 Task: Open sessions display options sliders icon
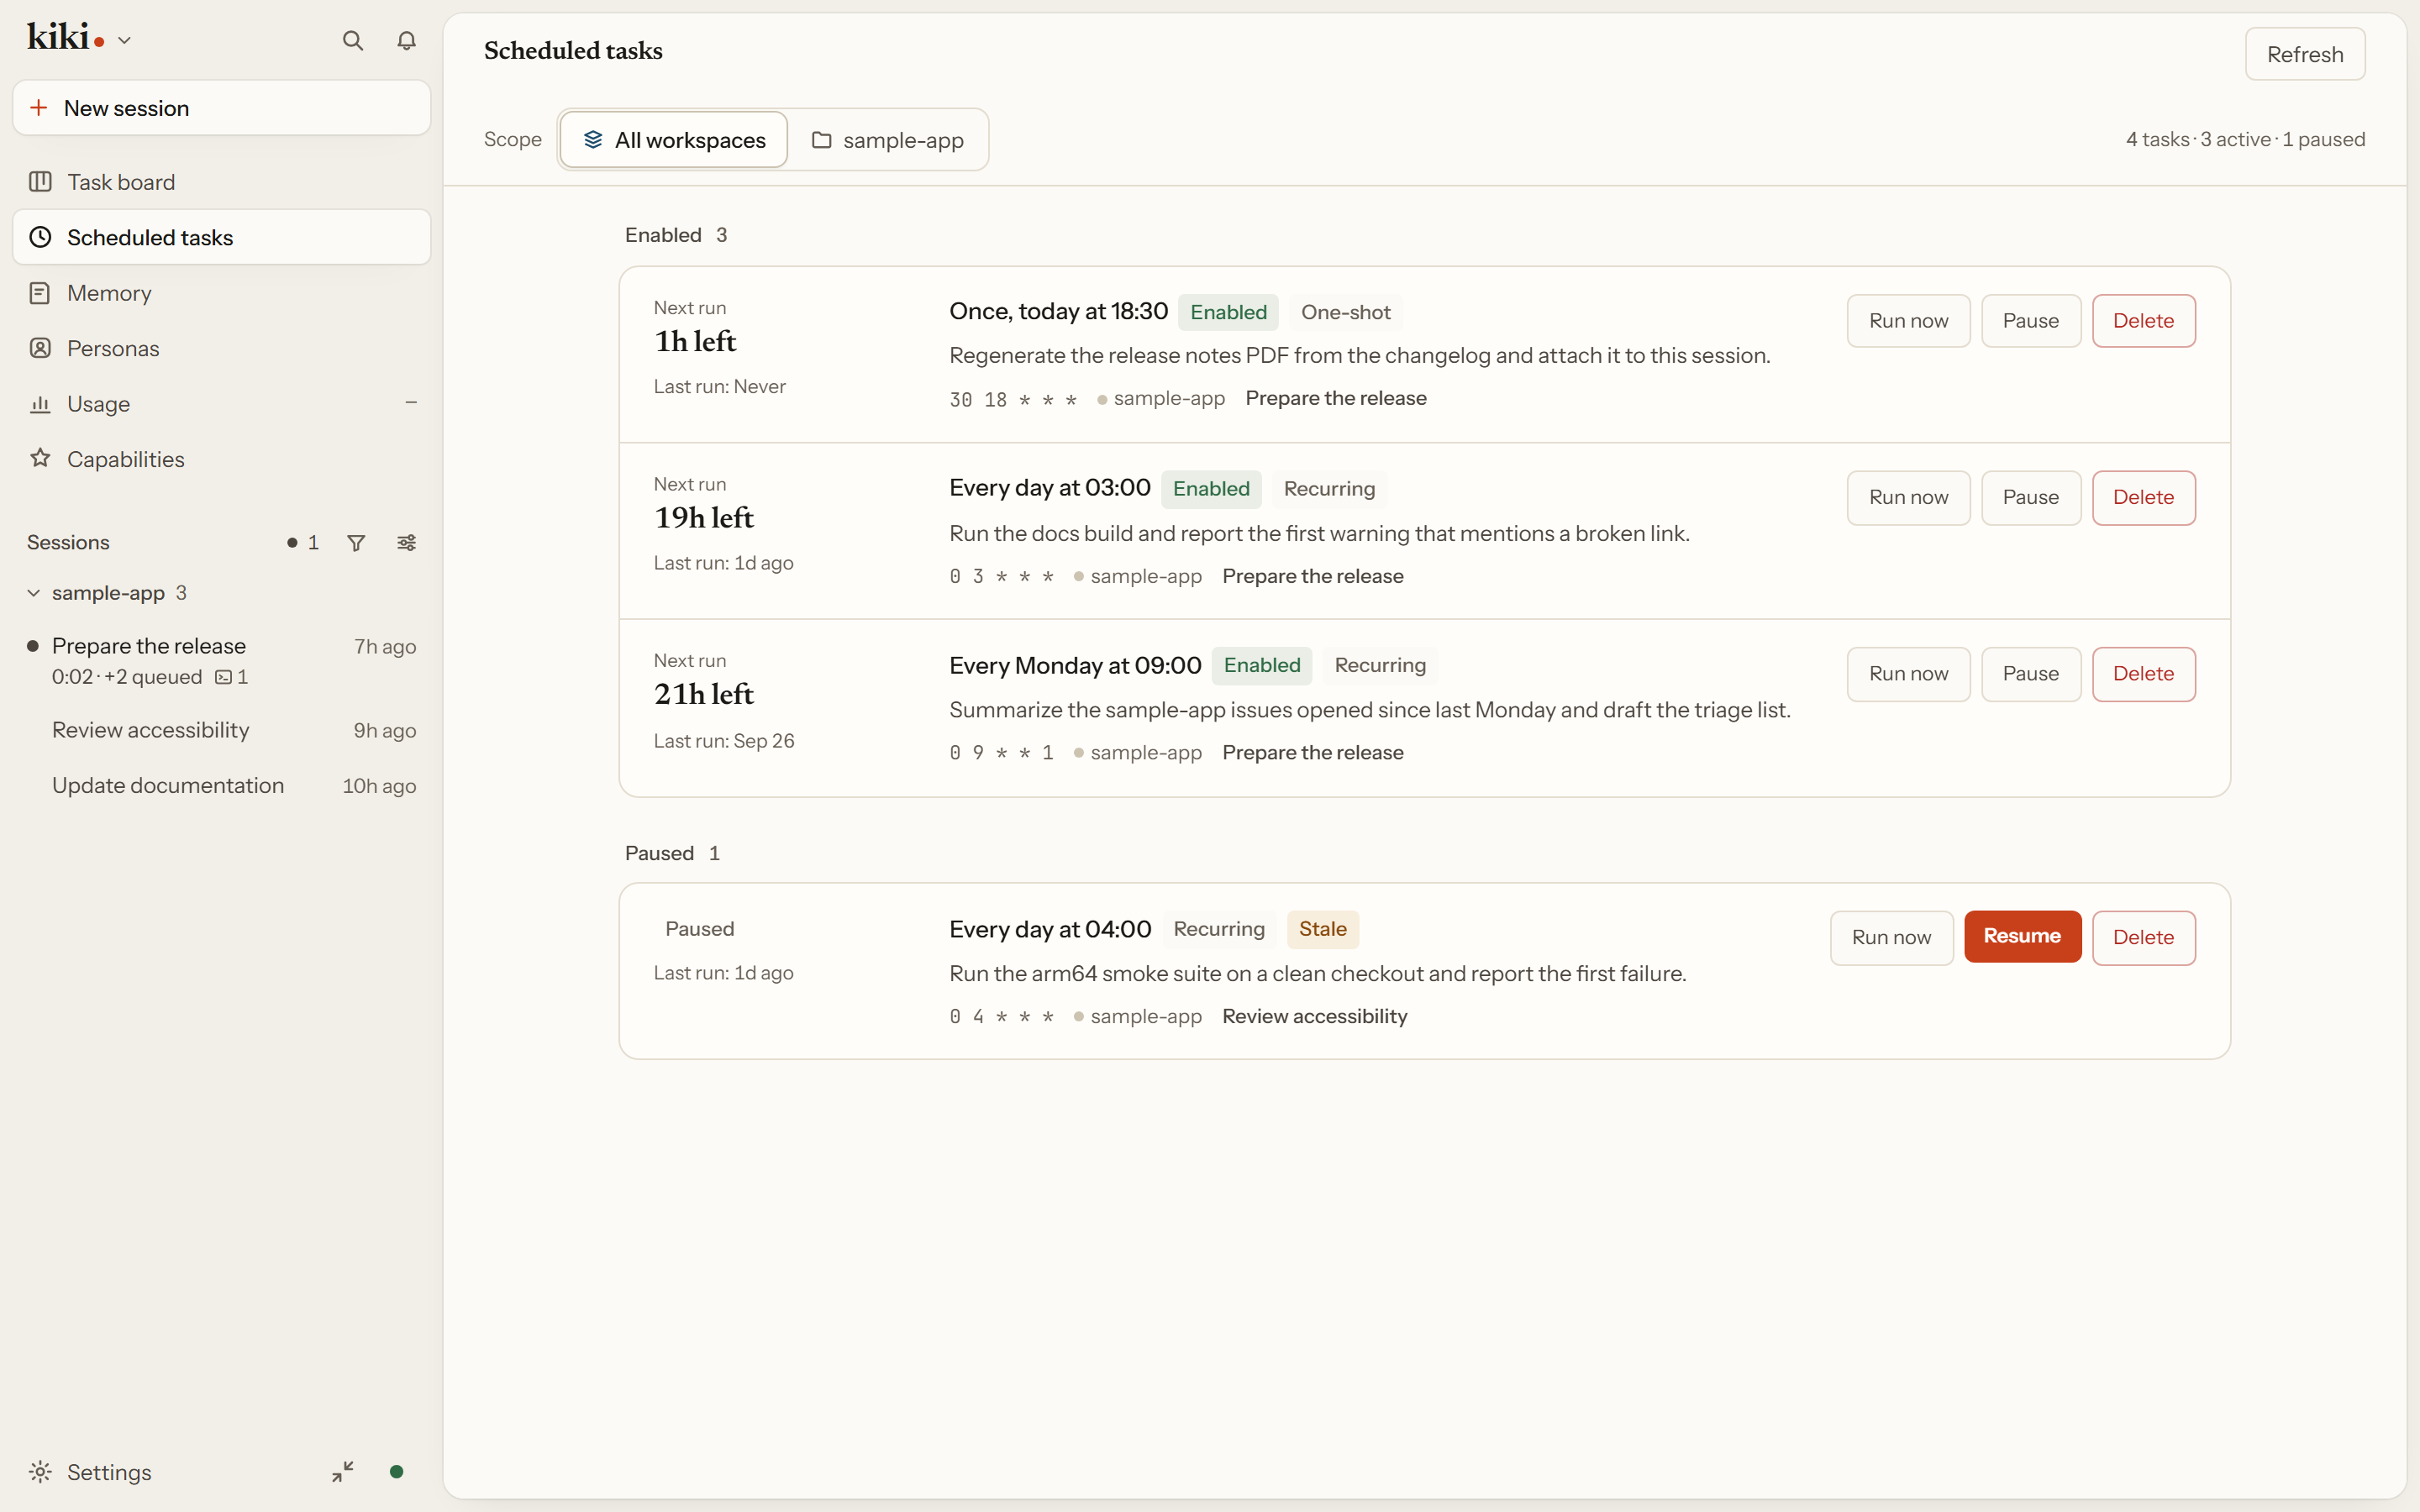[406, 543]
